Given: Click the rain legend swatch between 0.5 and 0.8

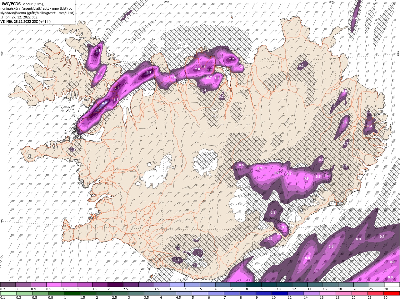Looking at the screenshot, I should (x=40, y=293).
